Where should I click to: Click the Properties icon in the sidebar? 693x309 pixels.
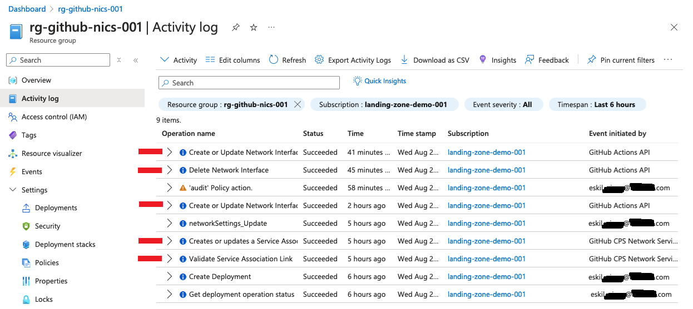pos(26,281)
